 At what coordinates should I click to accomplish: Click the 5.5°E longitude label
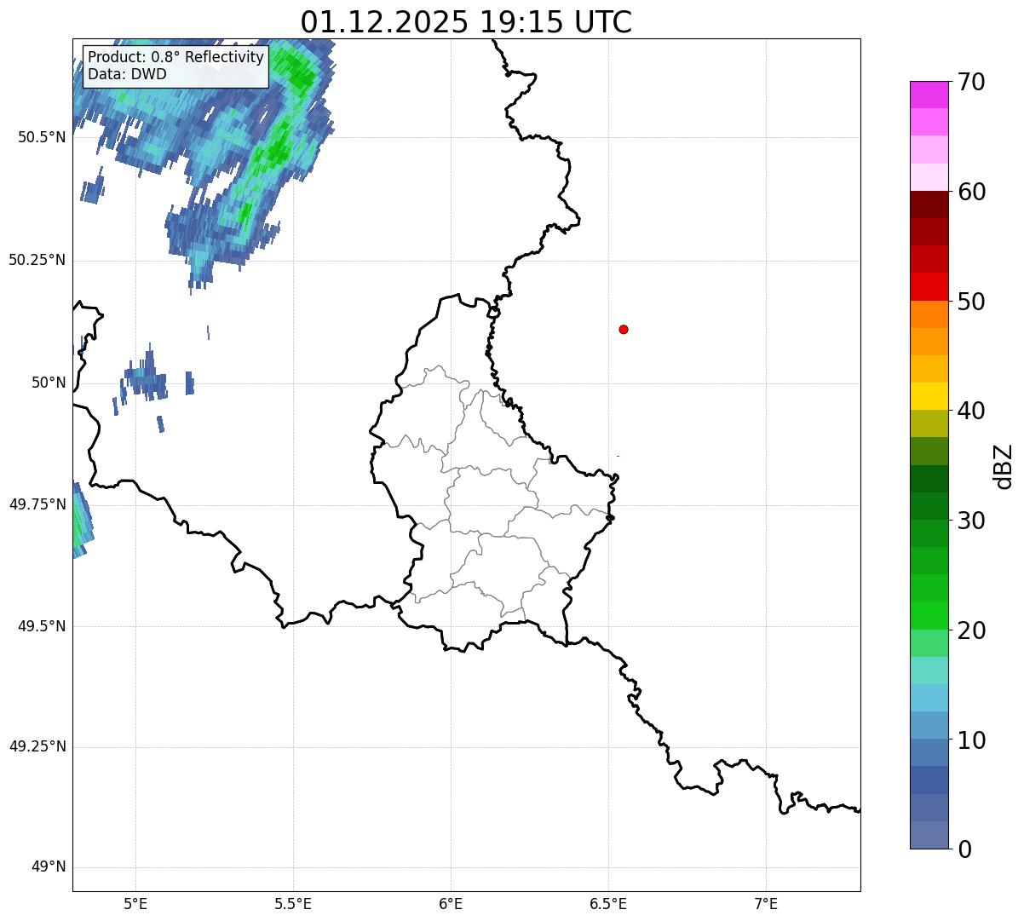(293, 904)
